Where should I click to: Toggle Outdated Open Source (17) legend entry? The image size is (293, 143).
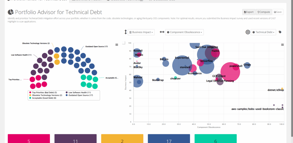coord(79,95)
